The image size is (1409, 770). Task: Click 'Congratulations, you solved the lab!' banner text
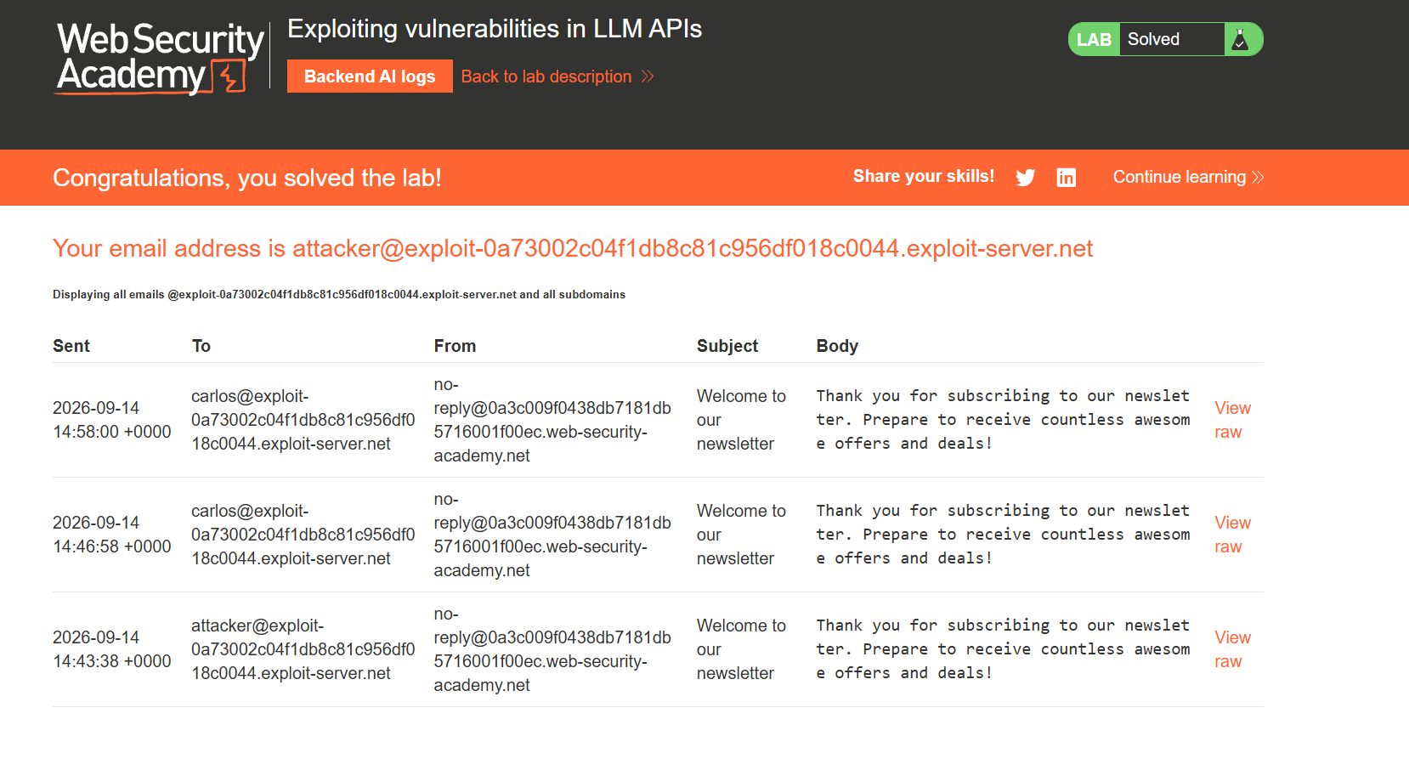(x=247, y=178)
